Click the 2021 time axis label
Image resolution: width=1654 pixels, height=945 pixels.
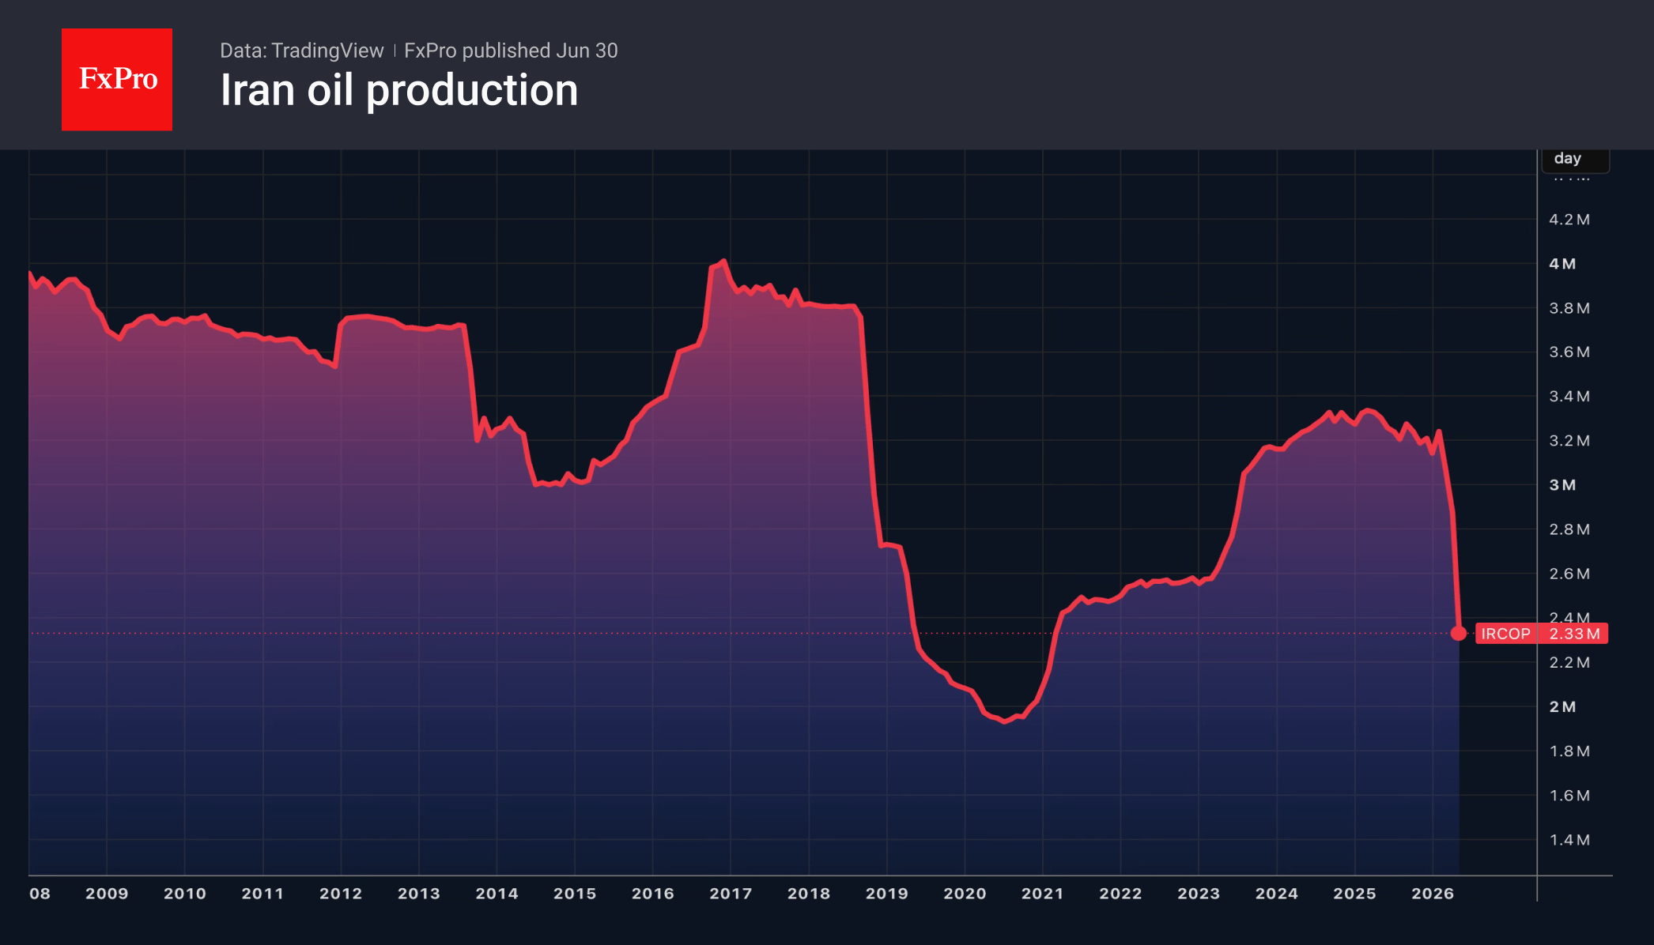1043,894
